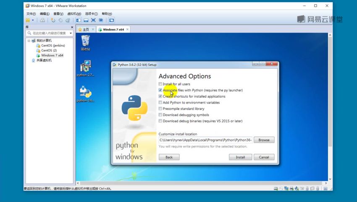Open the snapshot manager toolbar icon
This screenshot has height=202, width=357.
pyautogui.click(x=68, y=20)
